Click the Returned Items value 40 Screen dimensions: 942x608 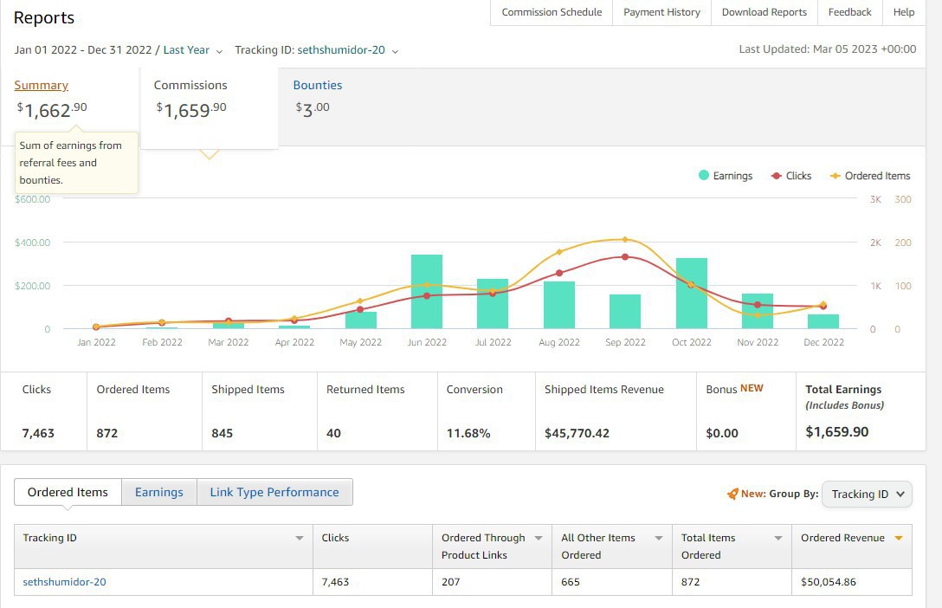[333, 433]
